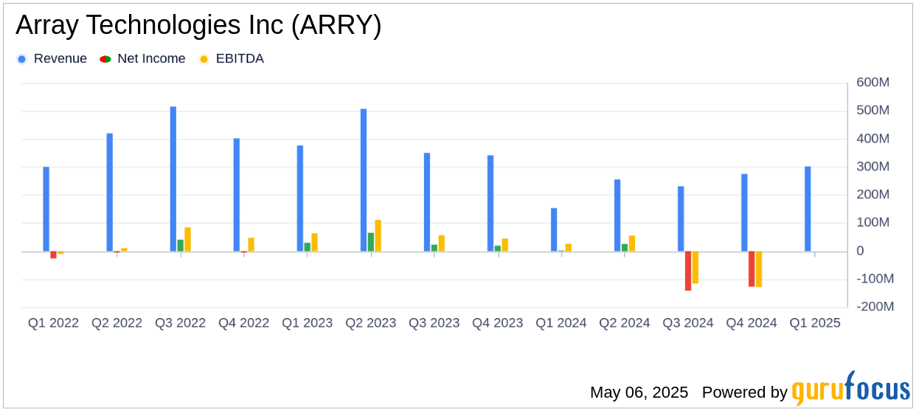Click the 400M y-axis label
This screenshot has width=916, height=411.
click(872, 139)
